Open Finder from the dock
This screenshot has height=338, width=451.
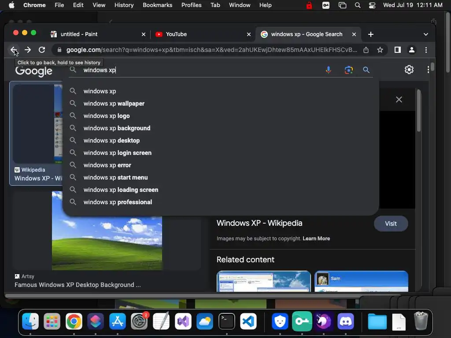[30, 321]
